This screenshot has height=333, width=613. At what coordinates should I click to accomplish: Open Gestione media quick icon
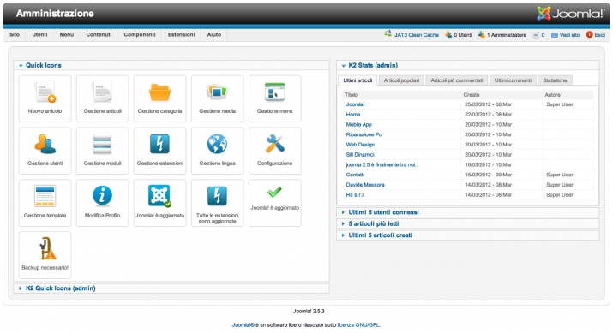coord(218,98)
